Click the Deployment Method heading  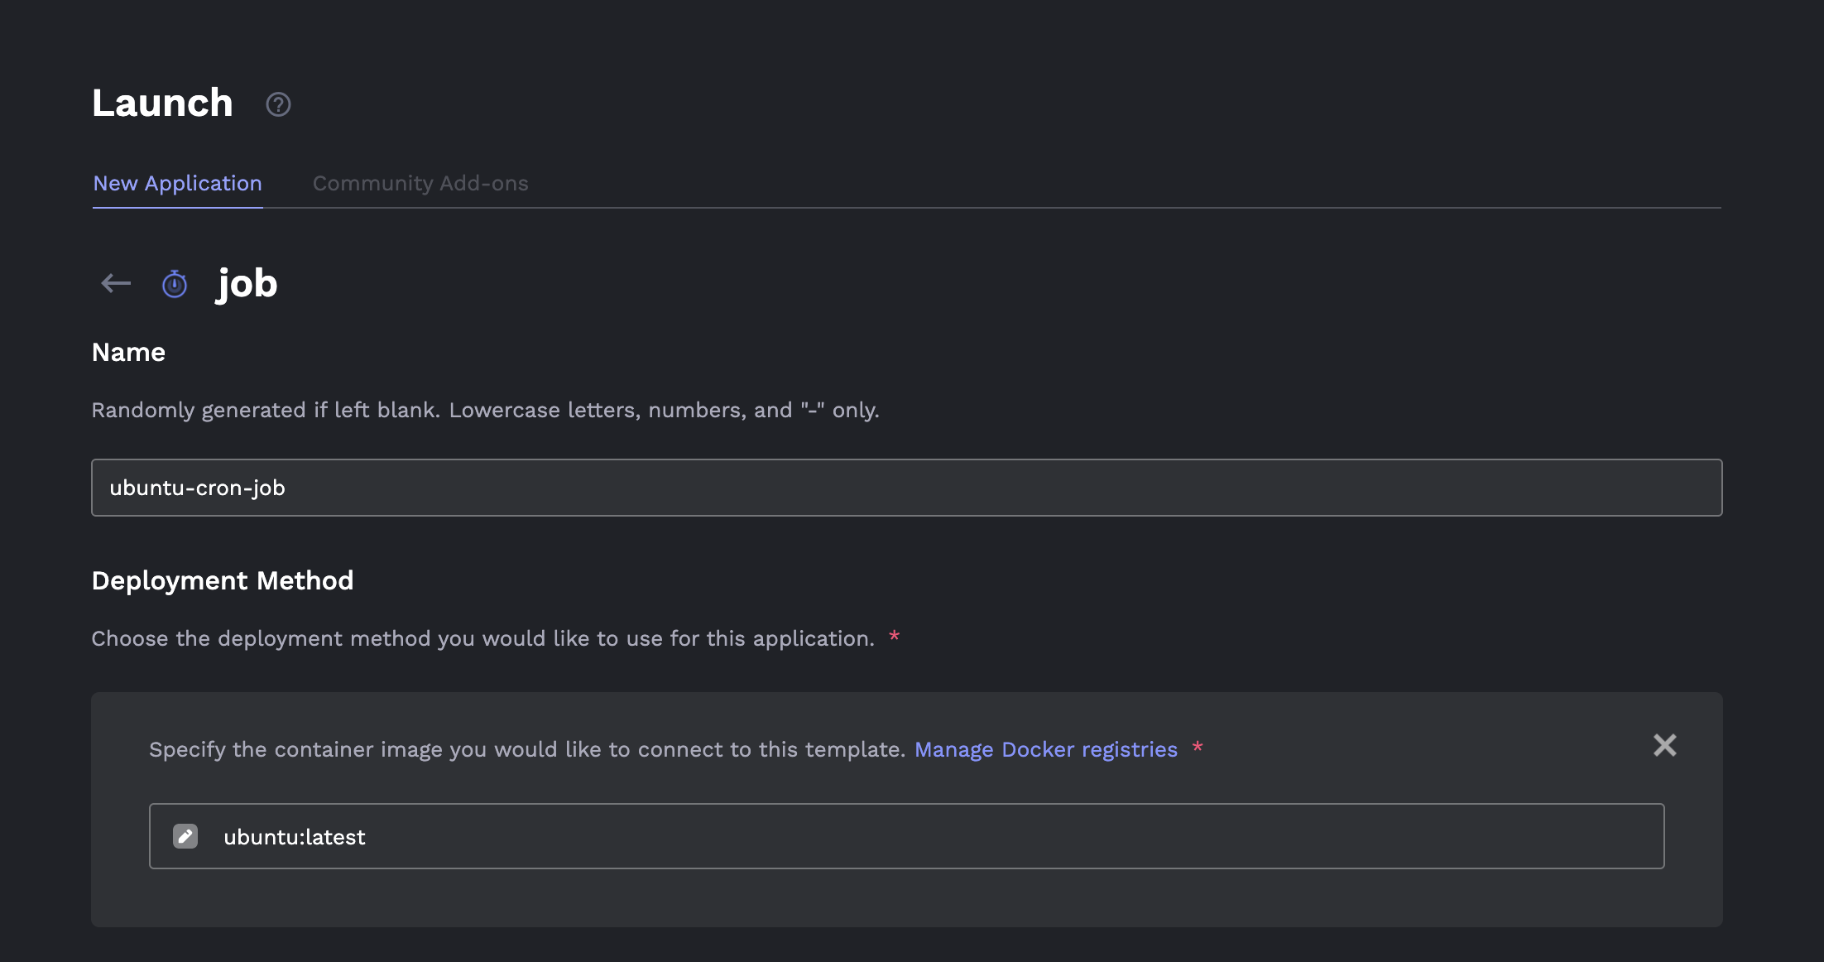(x=223, y=580)
